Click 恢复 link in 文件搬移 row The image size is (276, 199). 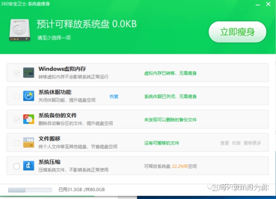(x=236, y=143)
